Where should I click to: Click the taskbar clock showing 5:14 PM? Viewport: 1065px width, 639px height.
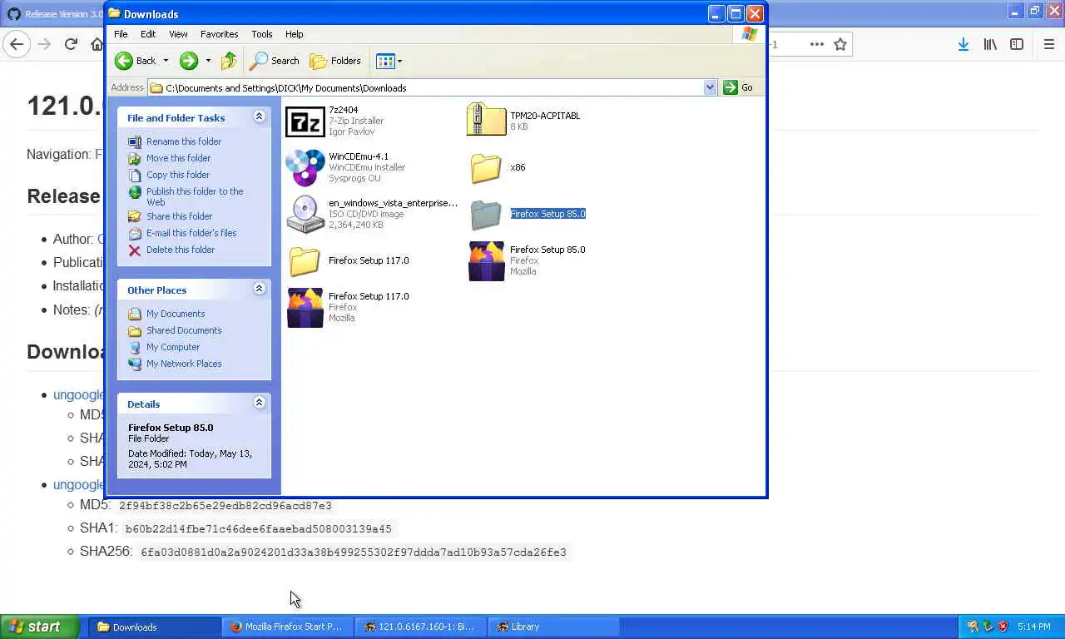point(1033,627)
